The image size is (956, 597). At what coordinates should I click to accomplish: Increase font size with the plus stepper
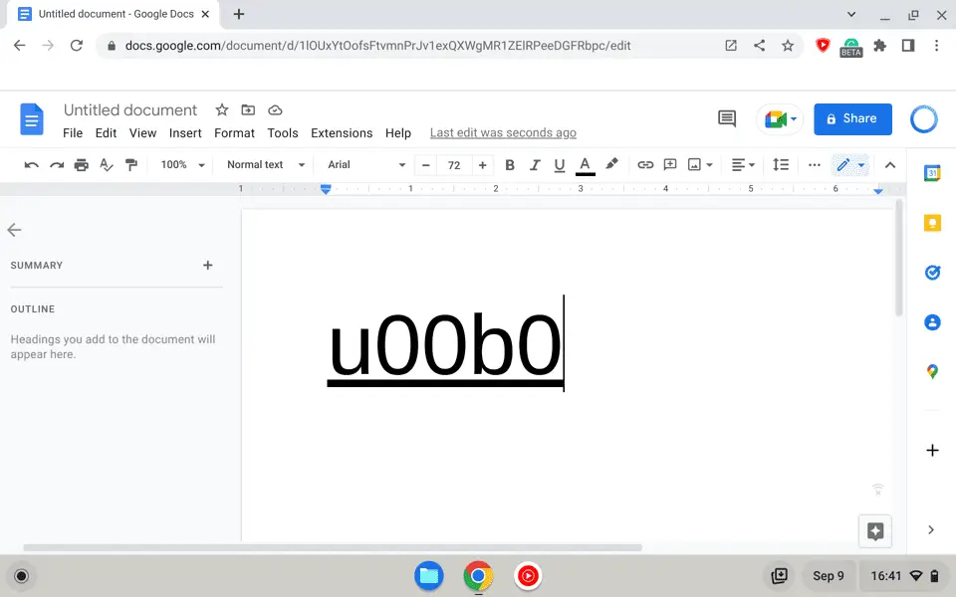[482, 164]
